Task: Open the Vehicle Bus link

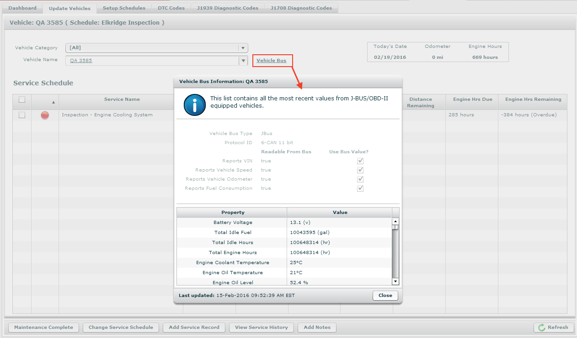Action: 272,60
